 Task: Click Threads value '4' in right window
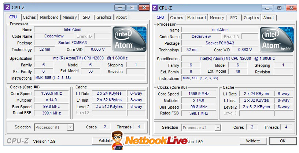pyautogui.click(x=286, y=127)
